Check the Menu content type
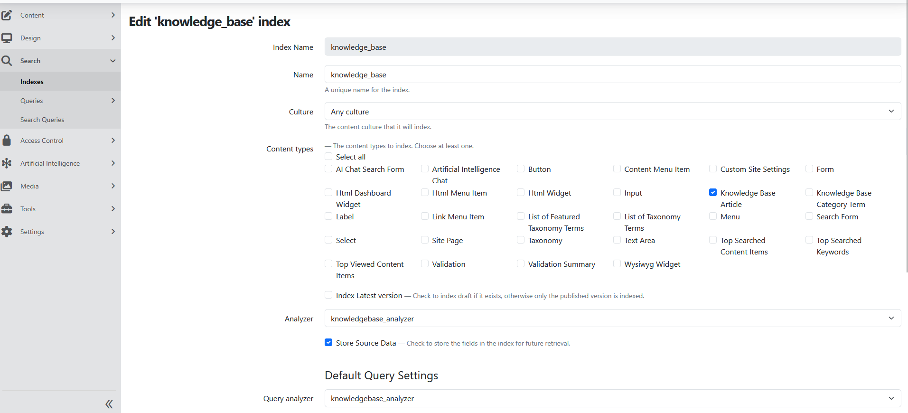The width and height of the screenshot is (908, 413). [x=713, y=216]
